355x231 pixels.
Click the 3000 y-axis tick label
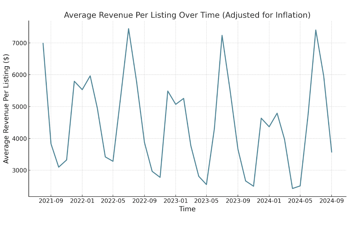tap(19, 170)
